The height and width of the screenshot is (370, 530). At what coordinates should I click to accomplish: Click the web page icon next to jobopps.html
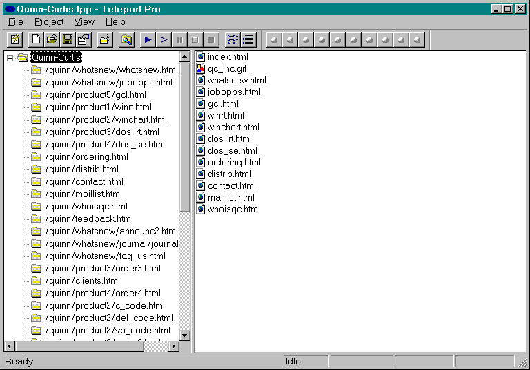(201, 92)
